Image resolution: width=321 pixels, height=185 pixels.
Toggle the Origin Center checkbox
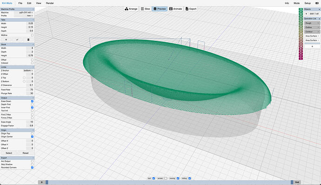[x=32, y=136]
